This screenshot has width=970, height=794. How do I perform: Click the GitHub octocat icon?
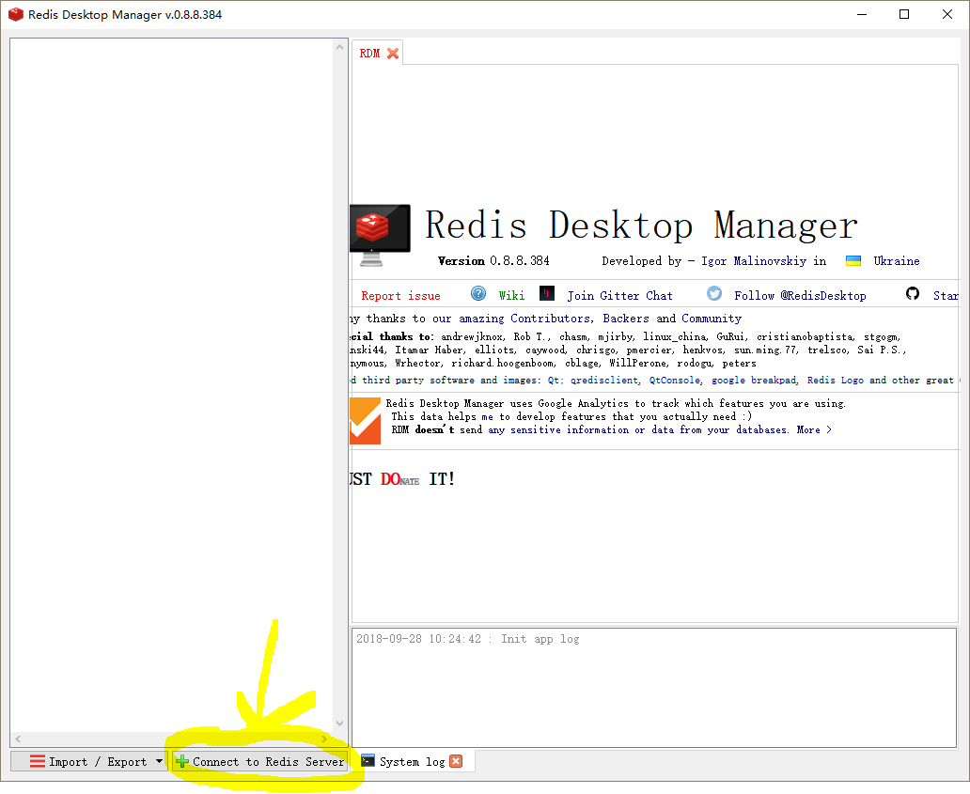coord(913,294)
